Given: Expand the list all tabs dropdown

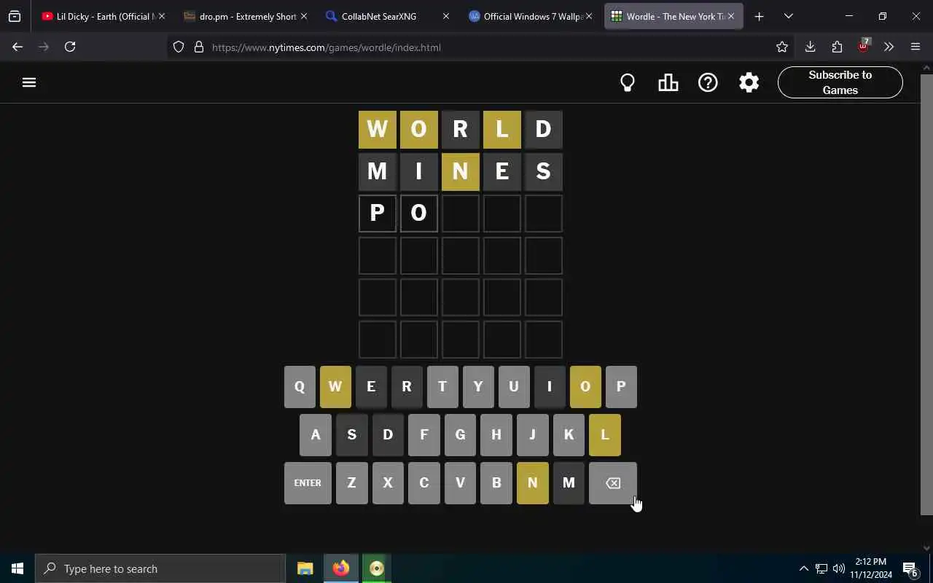Looking at the screenshot, I should [x=788, y=16].
